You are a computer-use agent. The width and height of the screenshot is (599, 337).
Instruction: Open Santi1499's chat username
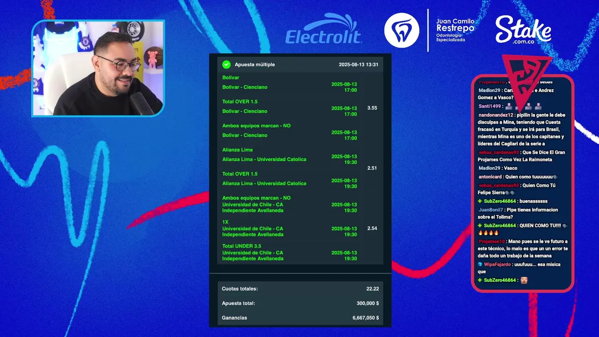[x=489, y=106]
